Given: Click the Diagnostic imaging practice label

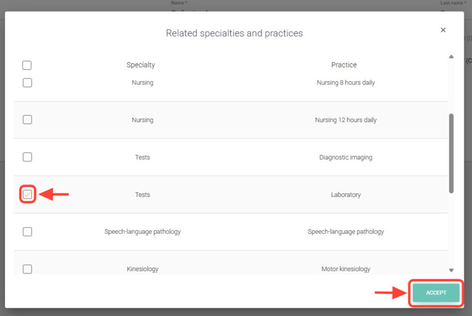Looking at the screenshot, I should 346,157.
